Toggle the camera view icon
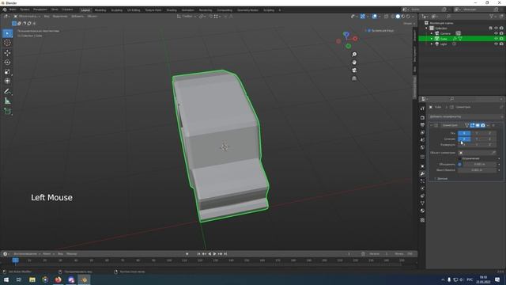Screen dimensions: 506x285 click(354, 70)
